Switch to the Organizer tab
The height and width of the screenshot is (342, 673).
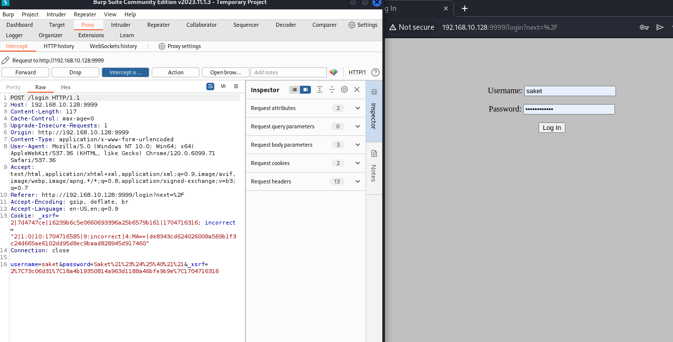pos(51,35)
